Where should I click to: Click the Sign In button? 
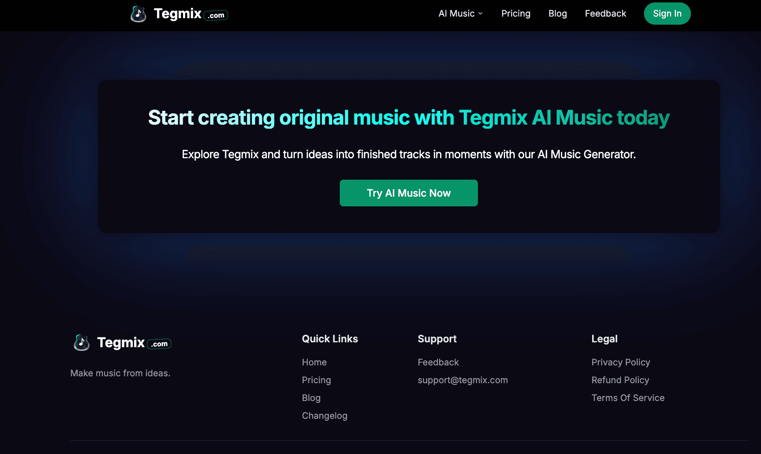pos(667,13)
